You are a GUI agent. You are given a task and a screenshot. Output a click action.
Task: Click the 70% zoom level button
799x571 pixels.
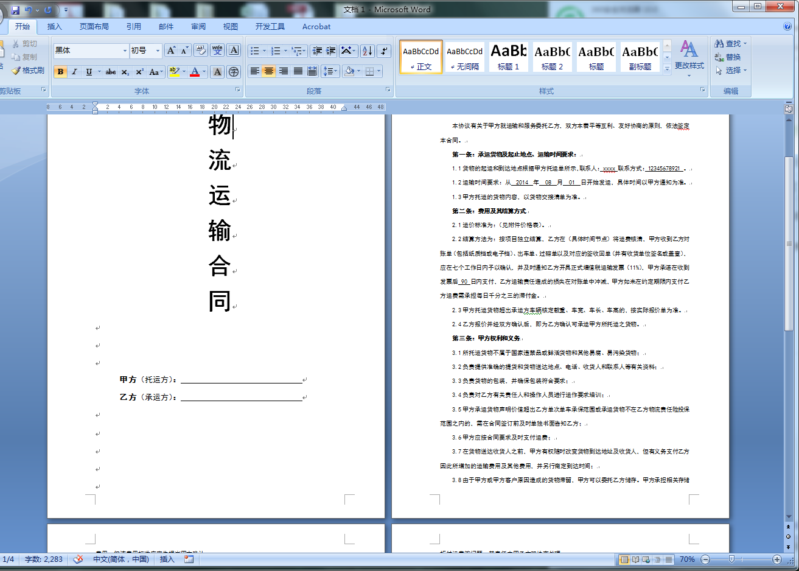click(687, 559)
